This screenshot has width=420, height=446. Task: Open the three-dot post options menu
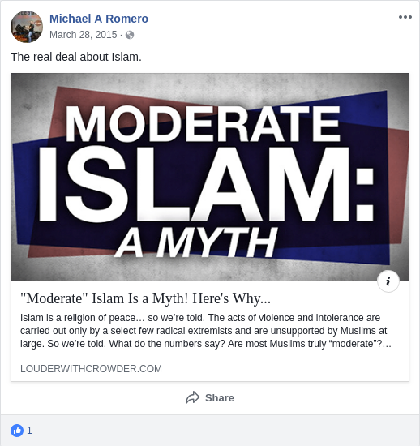click(x=405, y=17)
